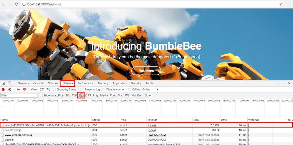Sort by the Name column header
293x145 pixels.
(x=46, y=120)
